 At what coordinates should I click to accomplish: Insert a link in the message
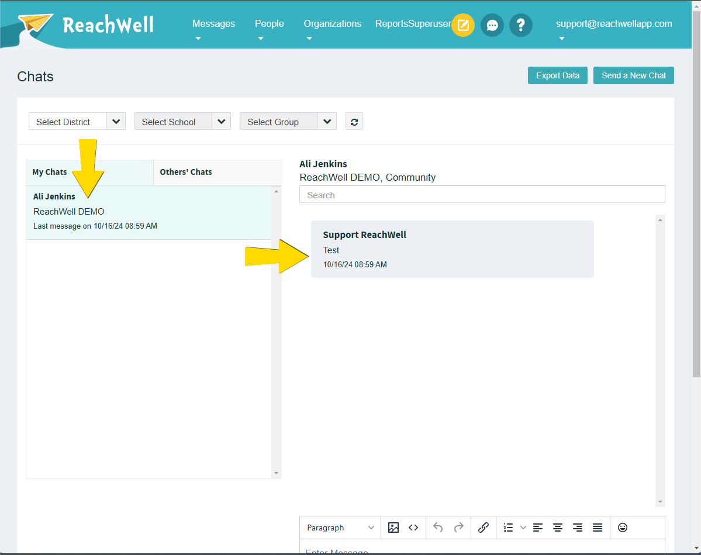coord(484,528)
